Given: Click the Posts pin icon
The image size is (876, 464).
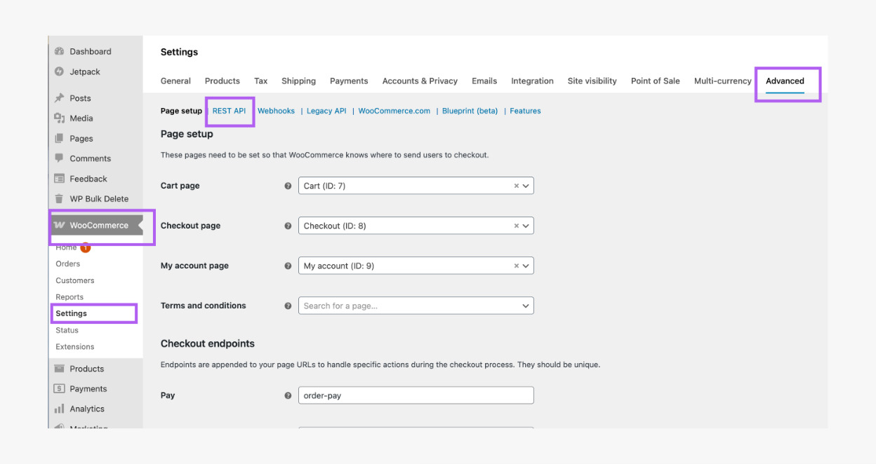Looking at the screenshot, I should point(60,98).
